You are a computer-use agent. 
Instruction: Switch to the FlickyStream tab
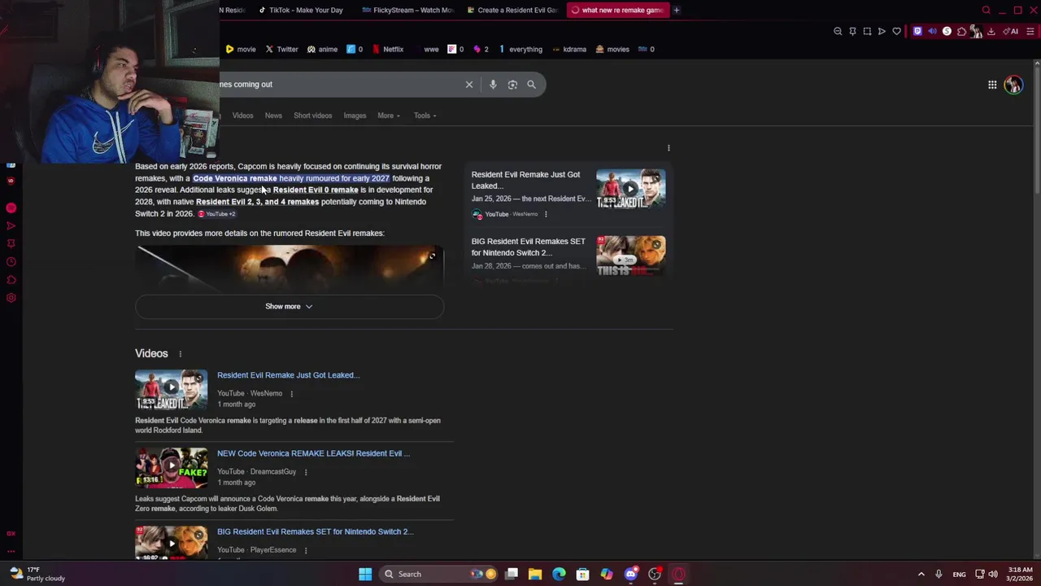tap(407, 11)
